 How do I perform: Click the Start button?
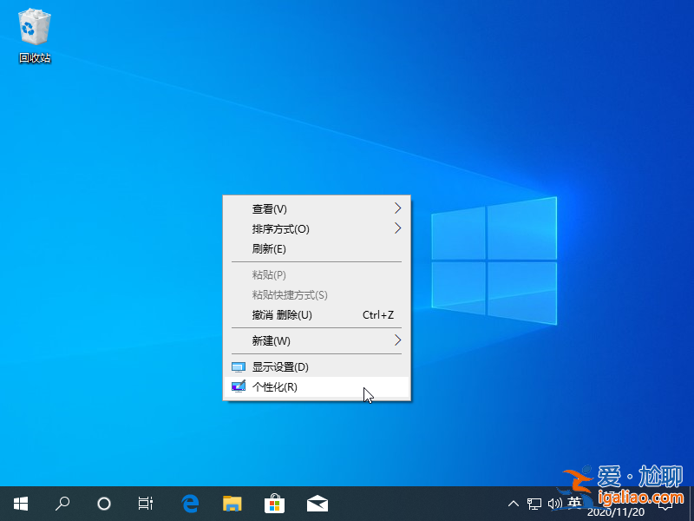click(19, 503)
